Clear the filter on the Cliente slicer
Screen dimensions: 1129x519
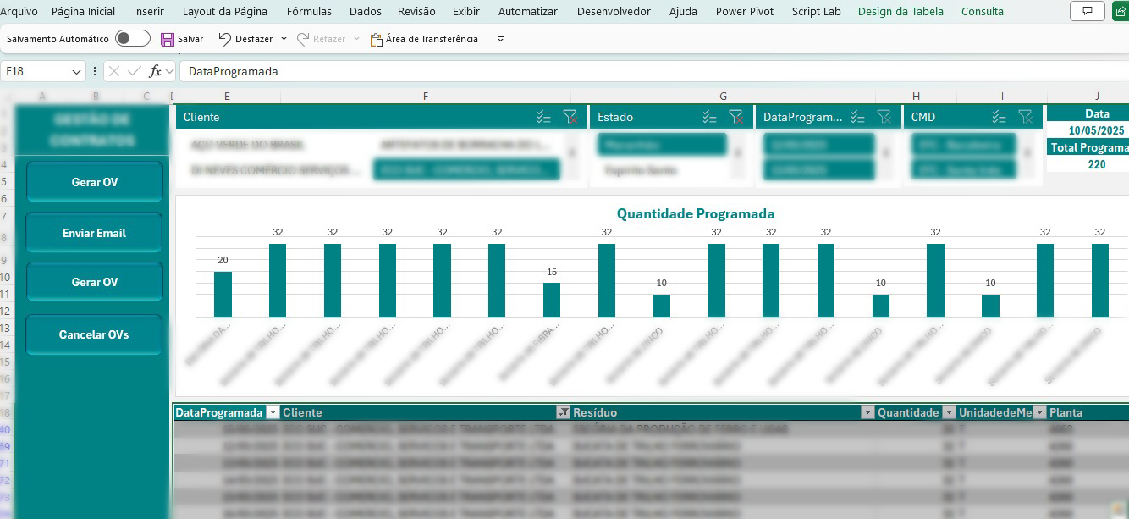tap(570, 117)
